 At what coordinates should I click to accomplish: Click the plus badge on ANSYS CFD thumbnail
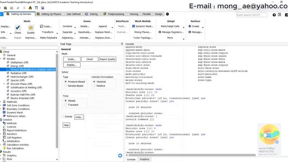pos(277,142)
